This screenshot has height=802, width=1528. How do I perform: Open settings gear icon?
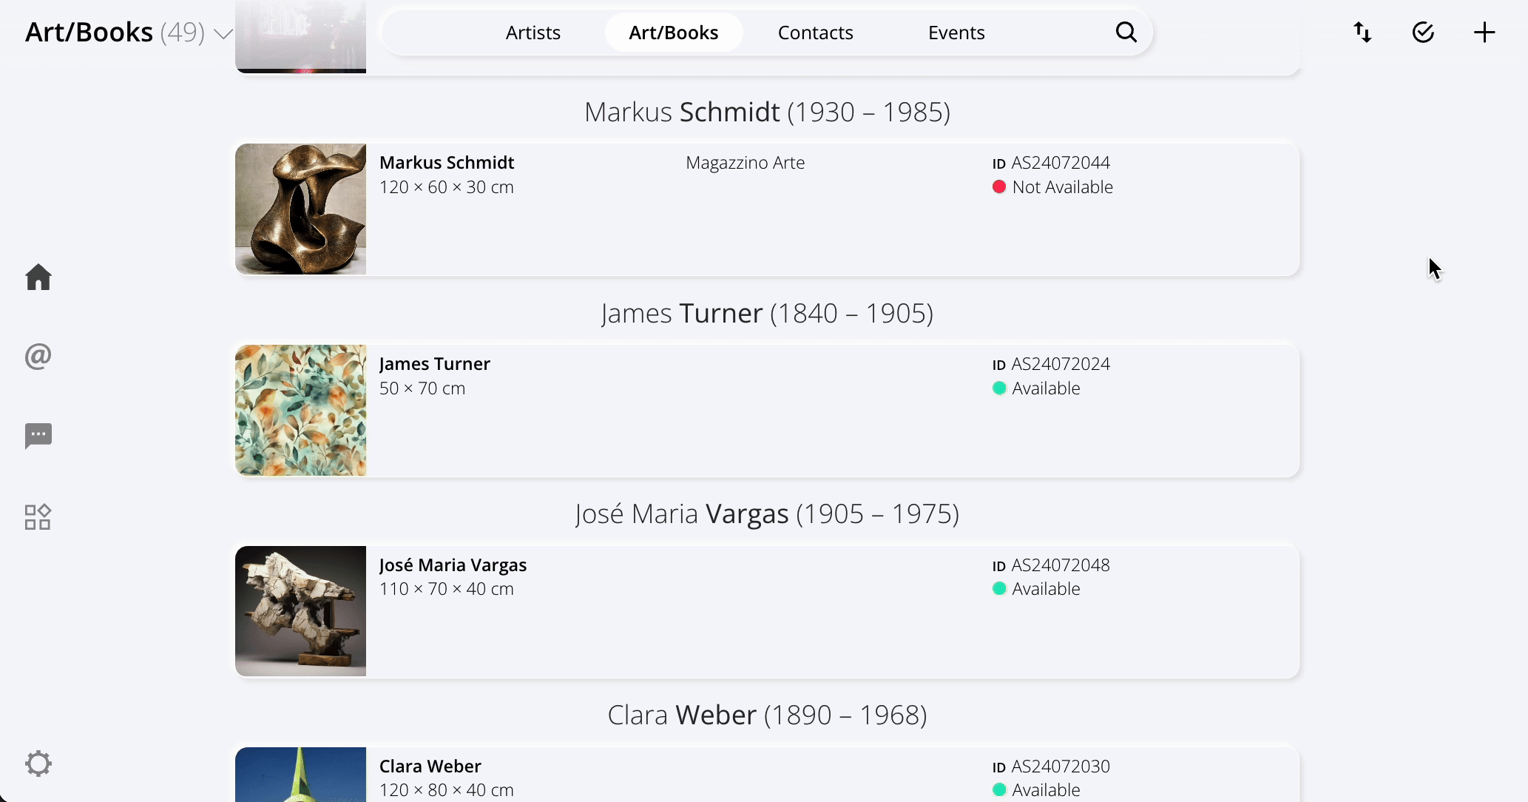point(38,764)
